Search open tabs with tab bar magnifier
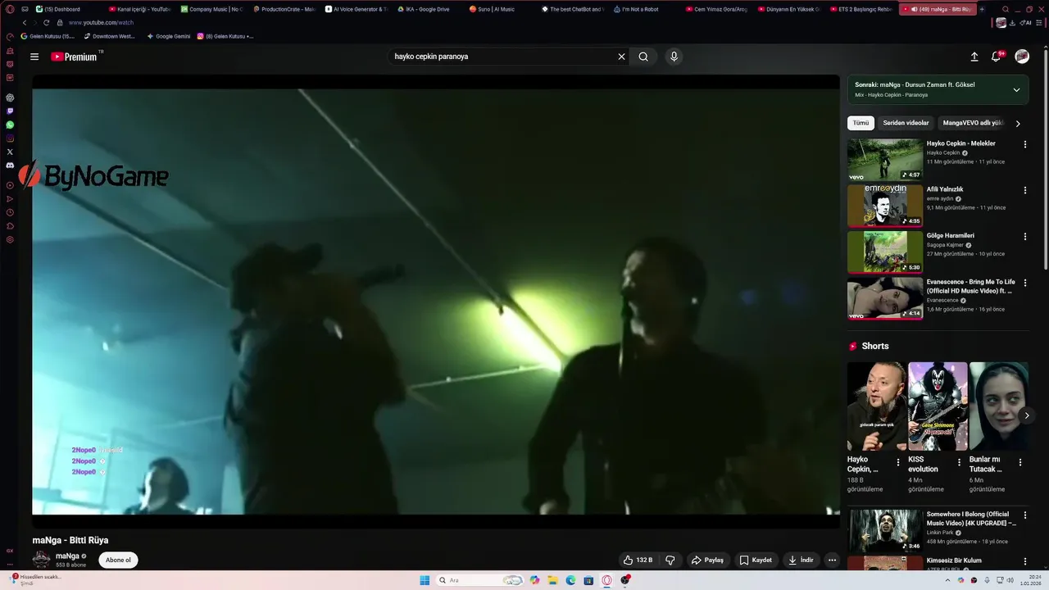Image resolution: width=1049 pixels, height=590 pixels. point(1006,9)
